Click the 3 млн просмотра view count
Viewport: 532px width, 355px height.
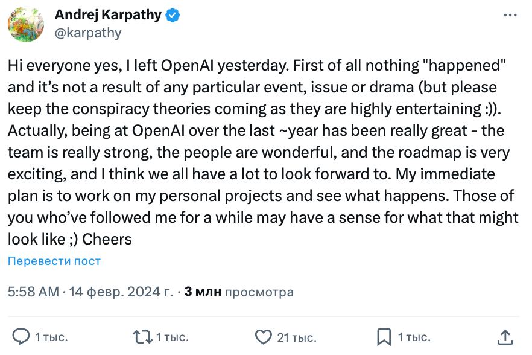[x=239, y=292]
